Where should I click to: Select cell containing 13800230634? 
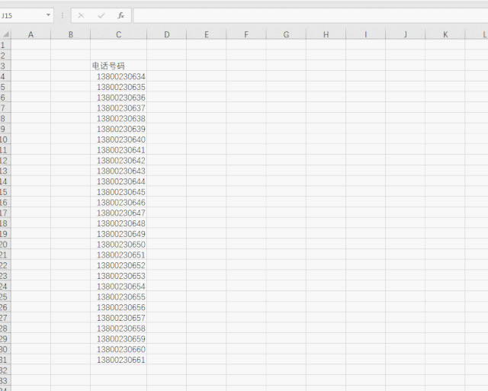pos(119,76)
